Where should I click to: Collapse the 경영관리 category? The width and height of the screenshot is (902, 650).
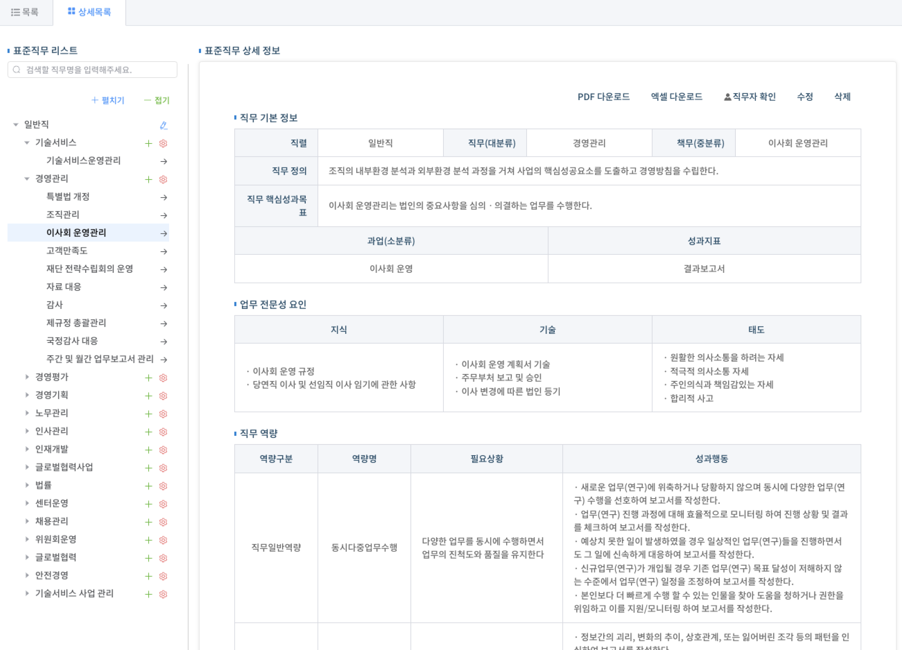click(27, 179)
